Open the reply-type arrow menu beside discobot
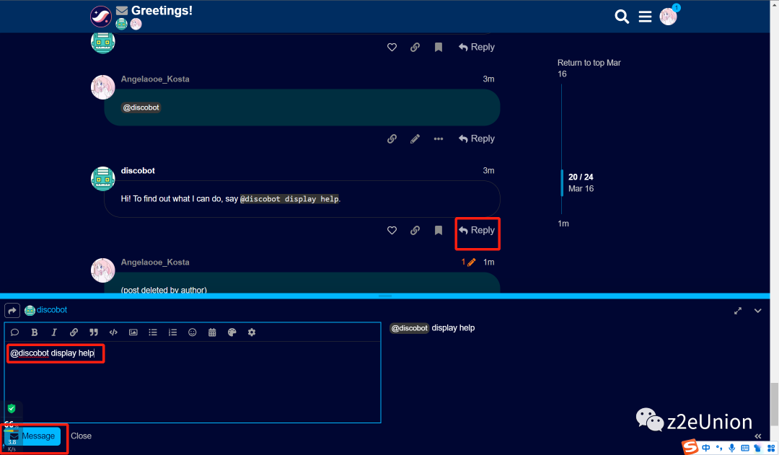Viewport: 779px width, 455px height. click(12, 310)
